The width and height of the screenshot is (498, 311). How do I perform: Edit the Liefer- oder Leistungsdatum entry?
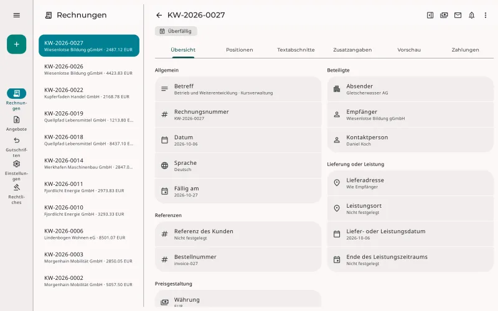pos(410,234)
